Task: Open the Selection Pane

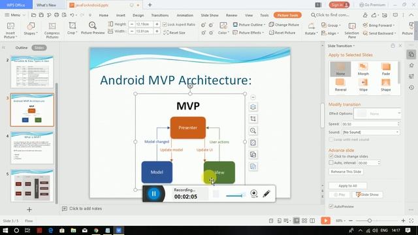Action: tap(351, 30)
